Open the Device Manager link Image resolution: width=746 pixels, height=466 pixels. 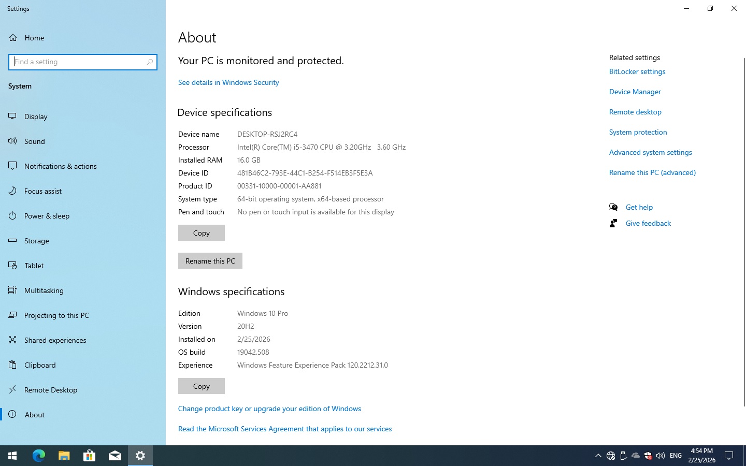click(x=635, y=92)
